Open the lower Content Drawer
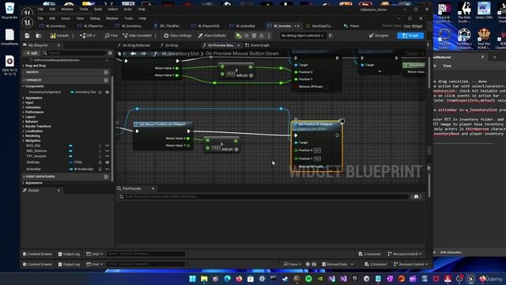 [37, 264]
